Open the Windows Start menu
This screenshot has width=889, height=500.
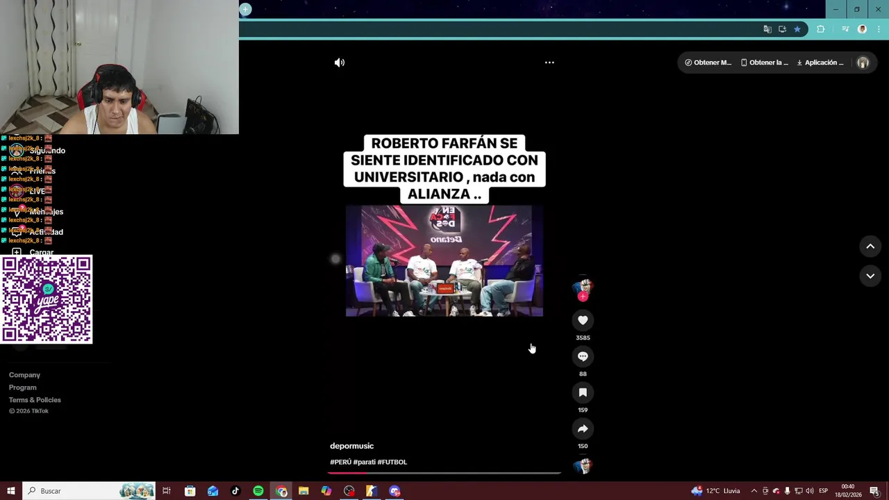click(x=11, y=491)
